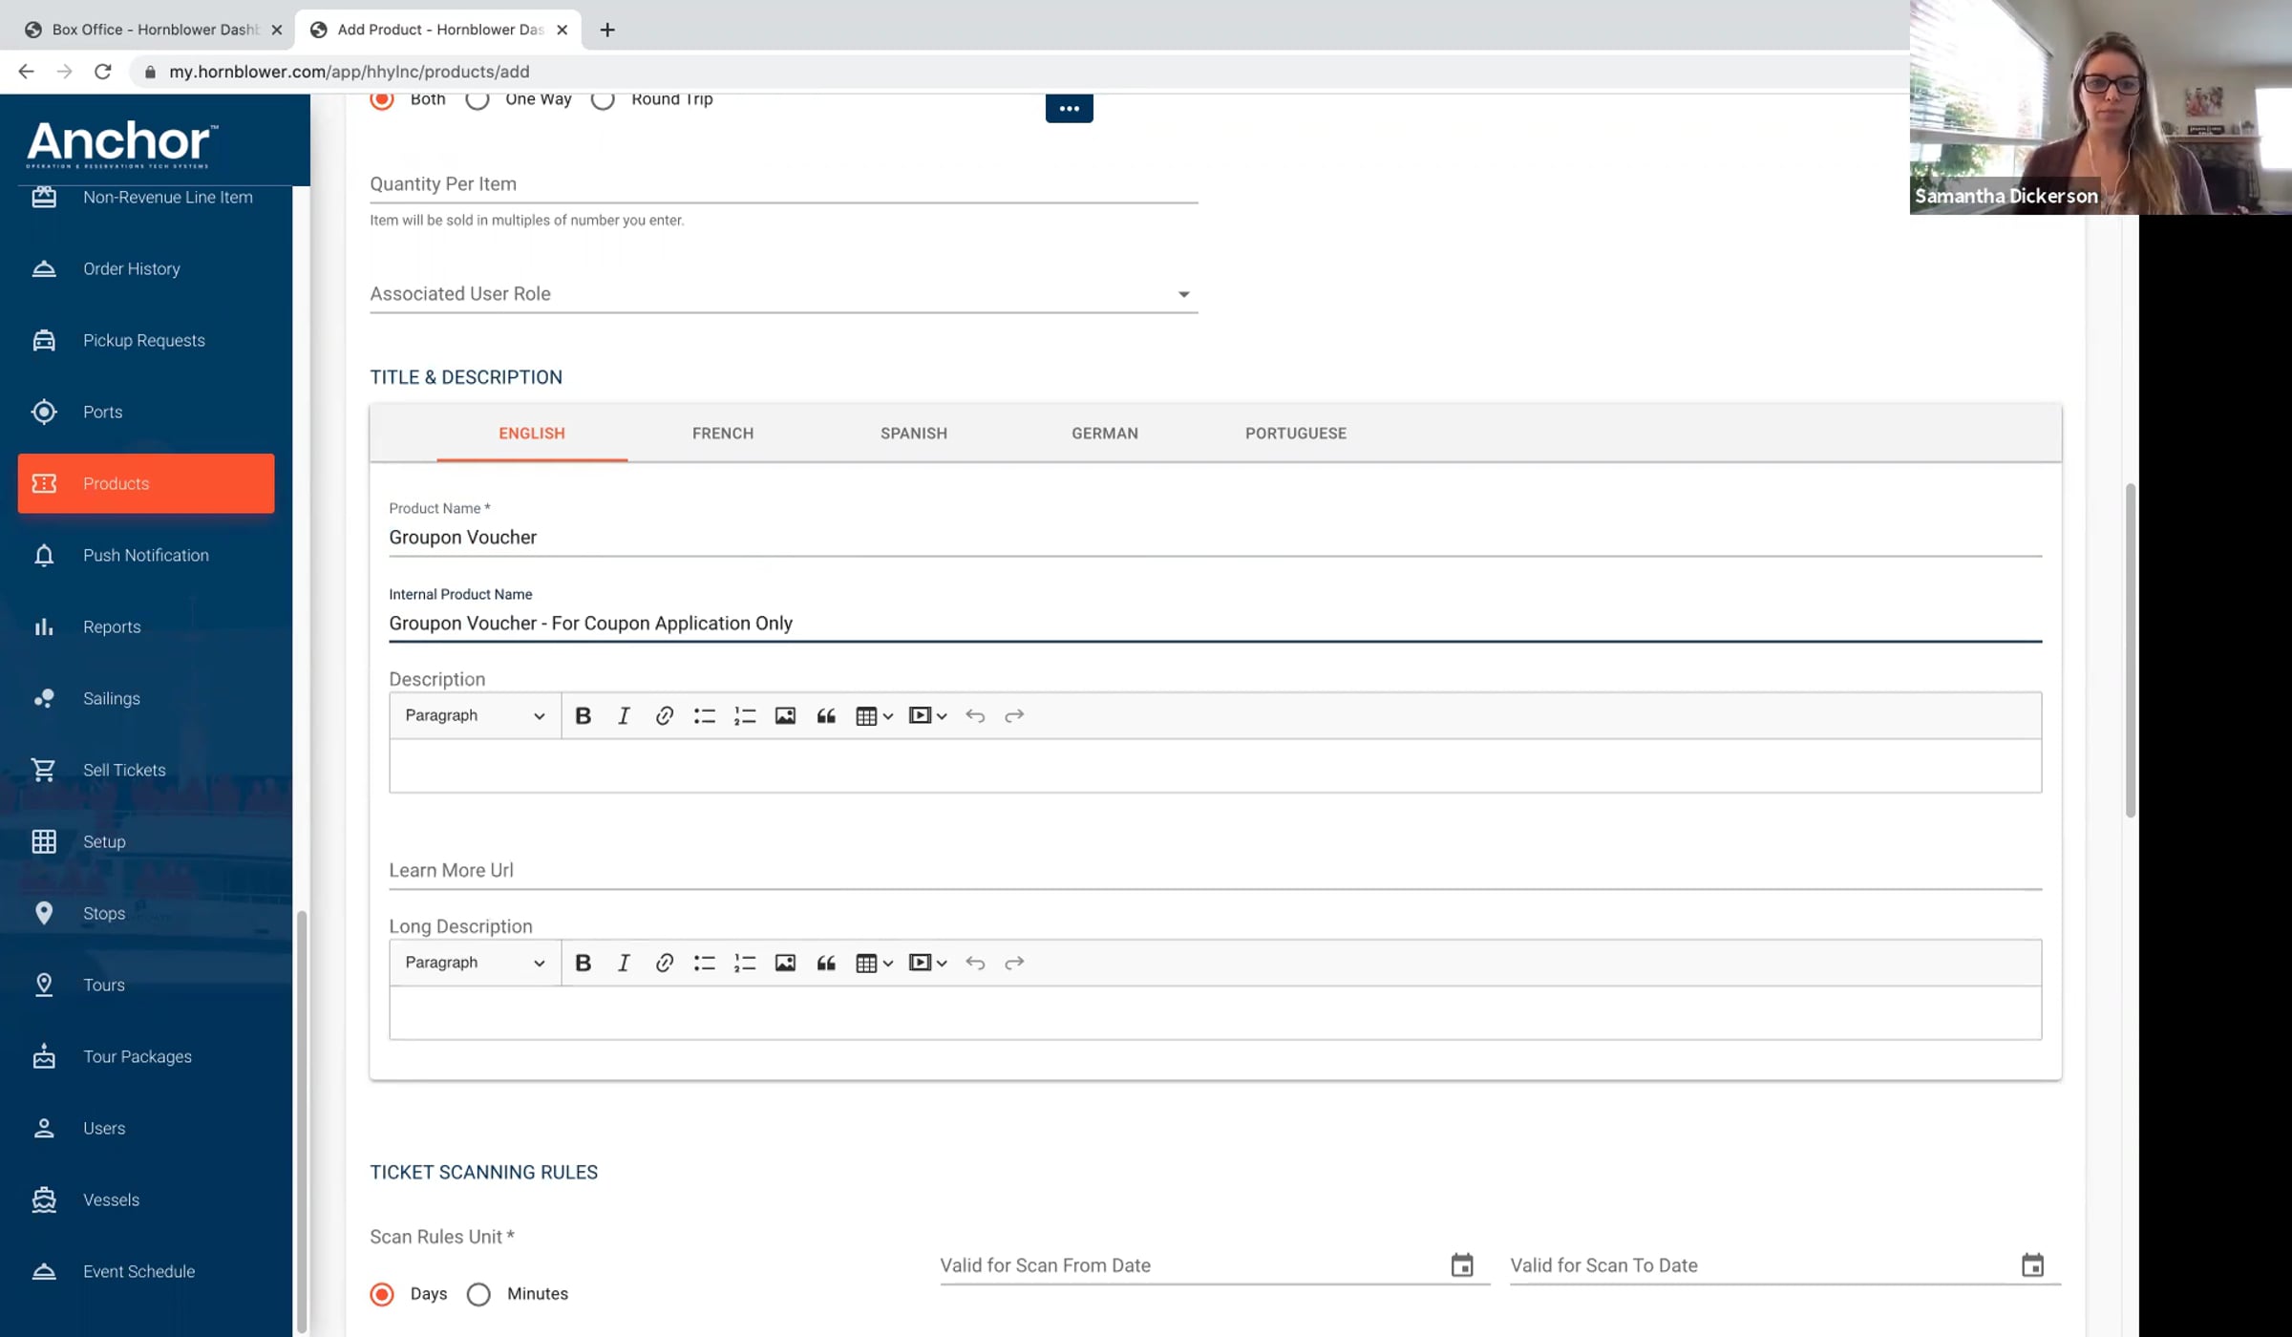Click the blue three-dots button
Viewport: 2292px width, 1337px height.
click(1069, 108)
